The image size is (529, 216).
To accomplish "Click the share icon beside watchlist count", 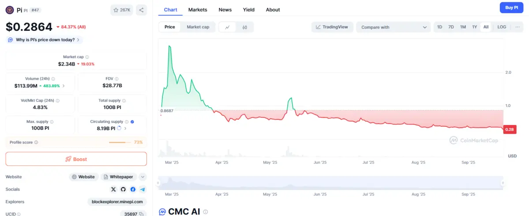I will click(141, 10).
